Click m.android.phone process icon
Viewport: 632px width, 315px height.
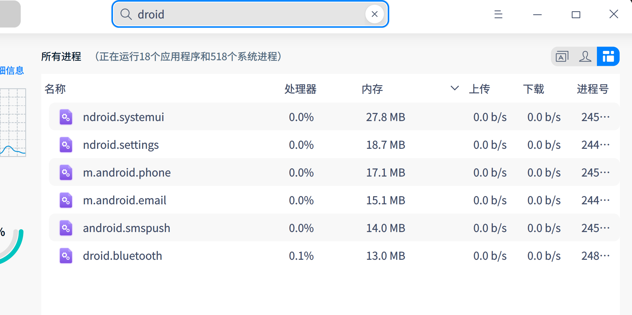66,173
